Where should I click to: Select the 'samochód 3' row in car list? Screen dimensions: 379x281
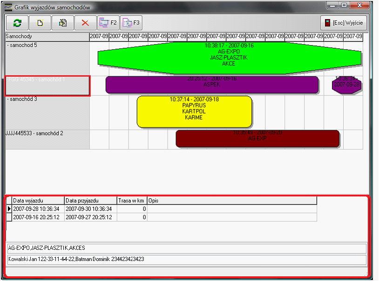47,112
